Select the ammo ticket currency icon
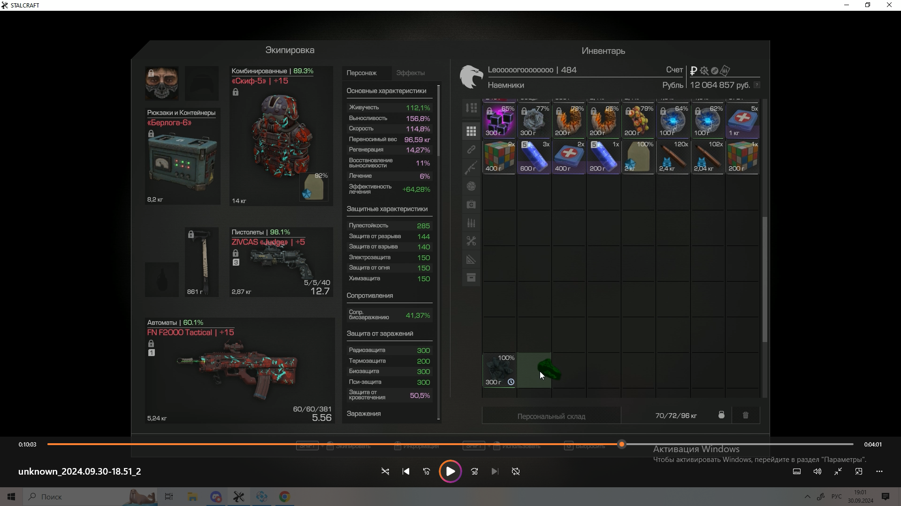This screenshot has width=901, height=506. coord(725,71)
